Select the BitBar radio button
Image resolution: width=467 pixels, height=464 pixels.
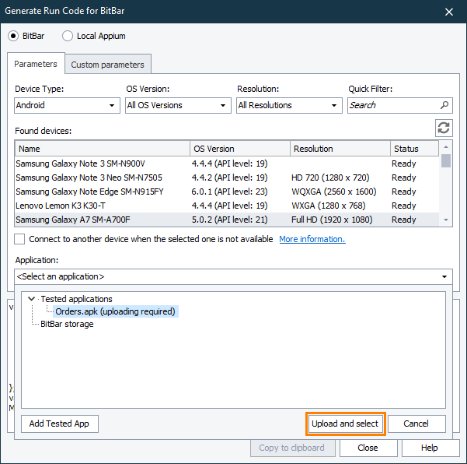coord(13,36)
